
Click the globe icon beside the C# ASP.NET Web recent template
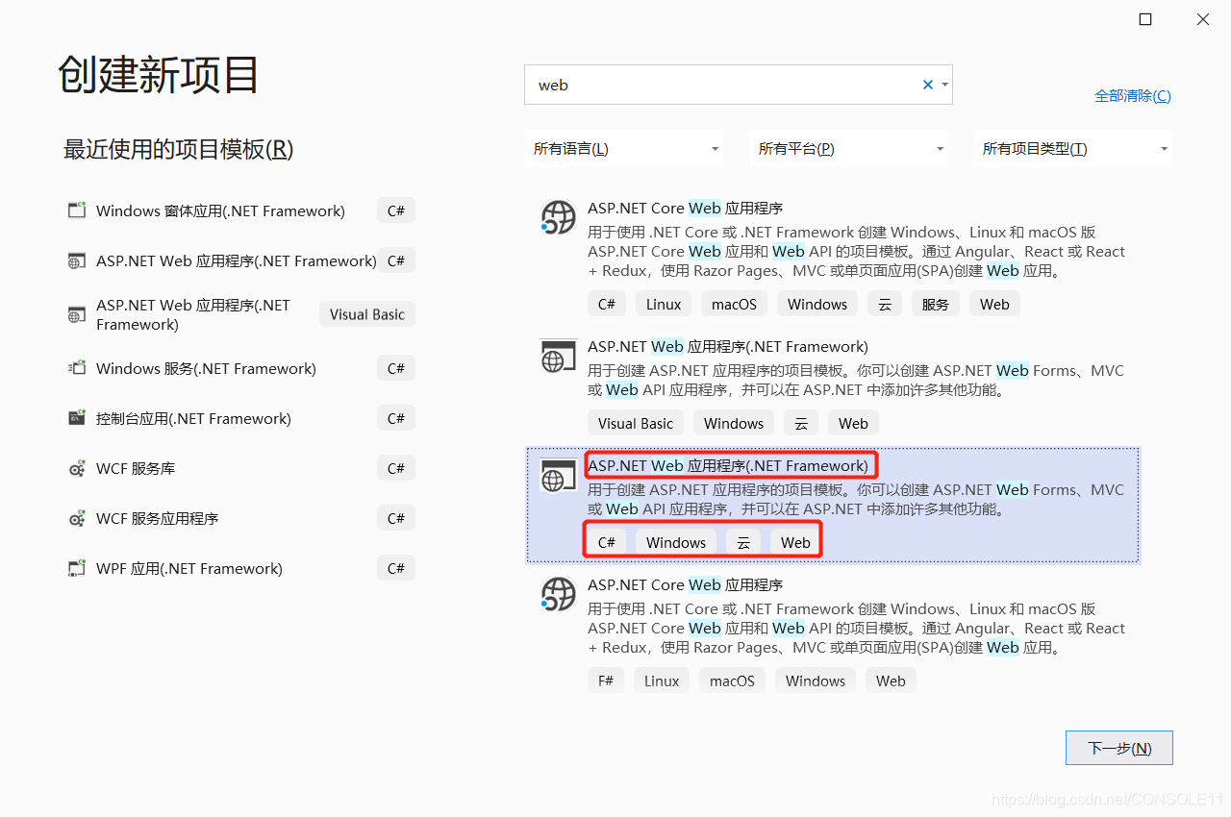[77, 260]
